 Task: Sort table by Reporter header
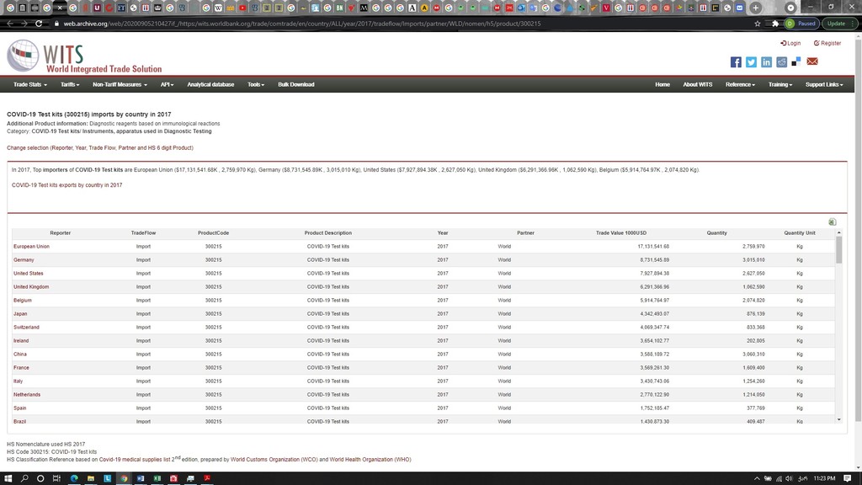point(60,233)
